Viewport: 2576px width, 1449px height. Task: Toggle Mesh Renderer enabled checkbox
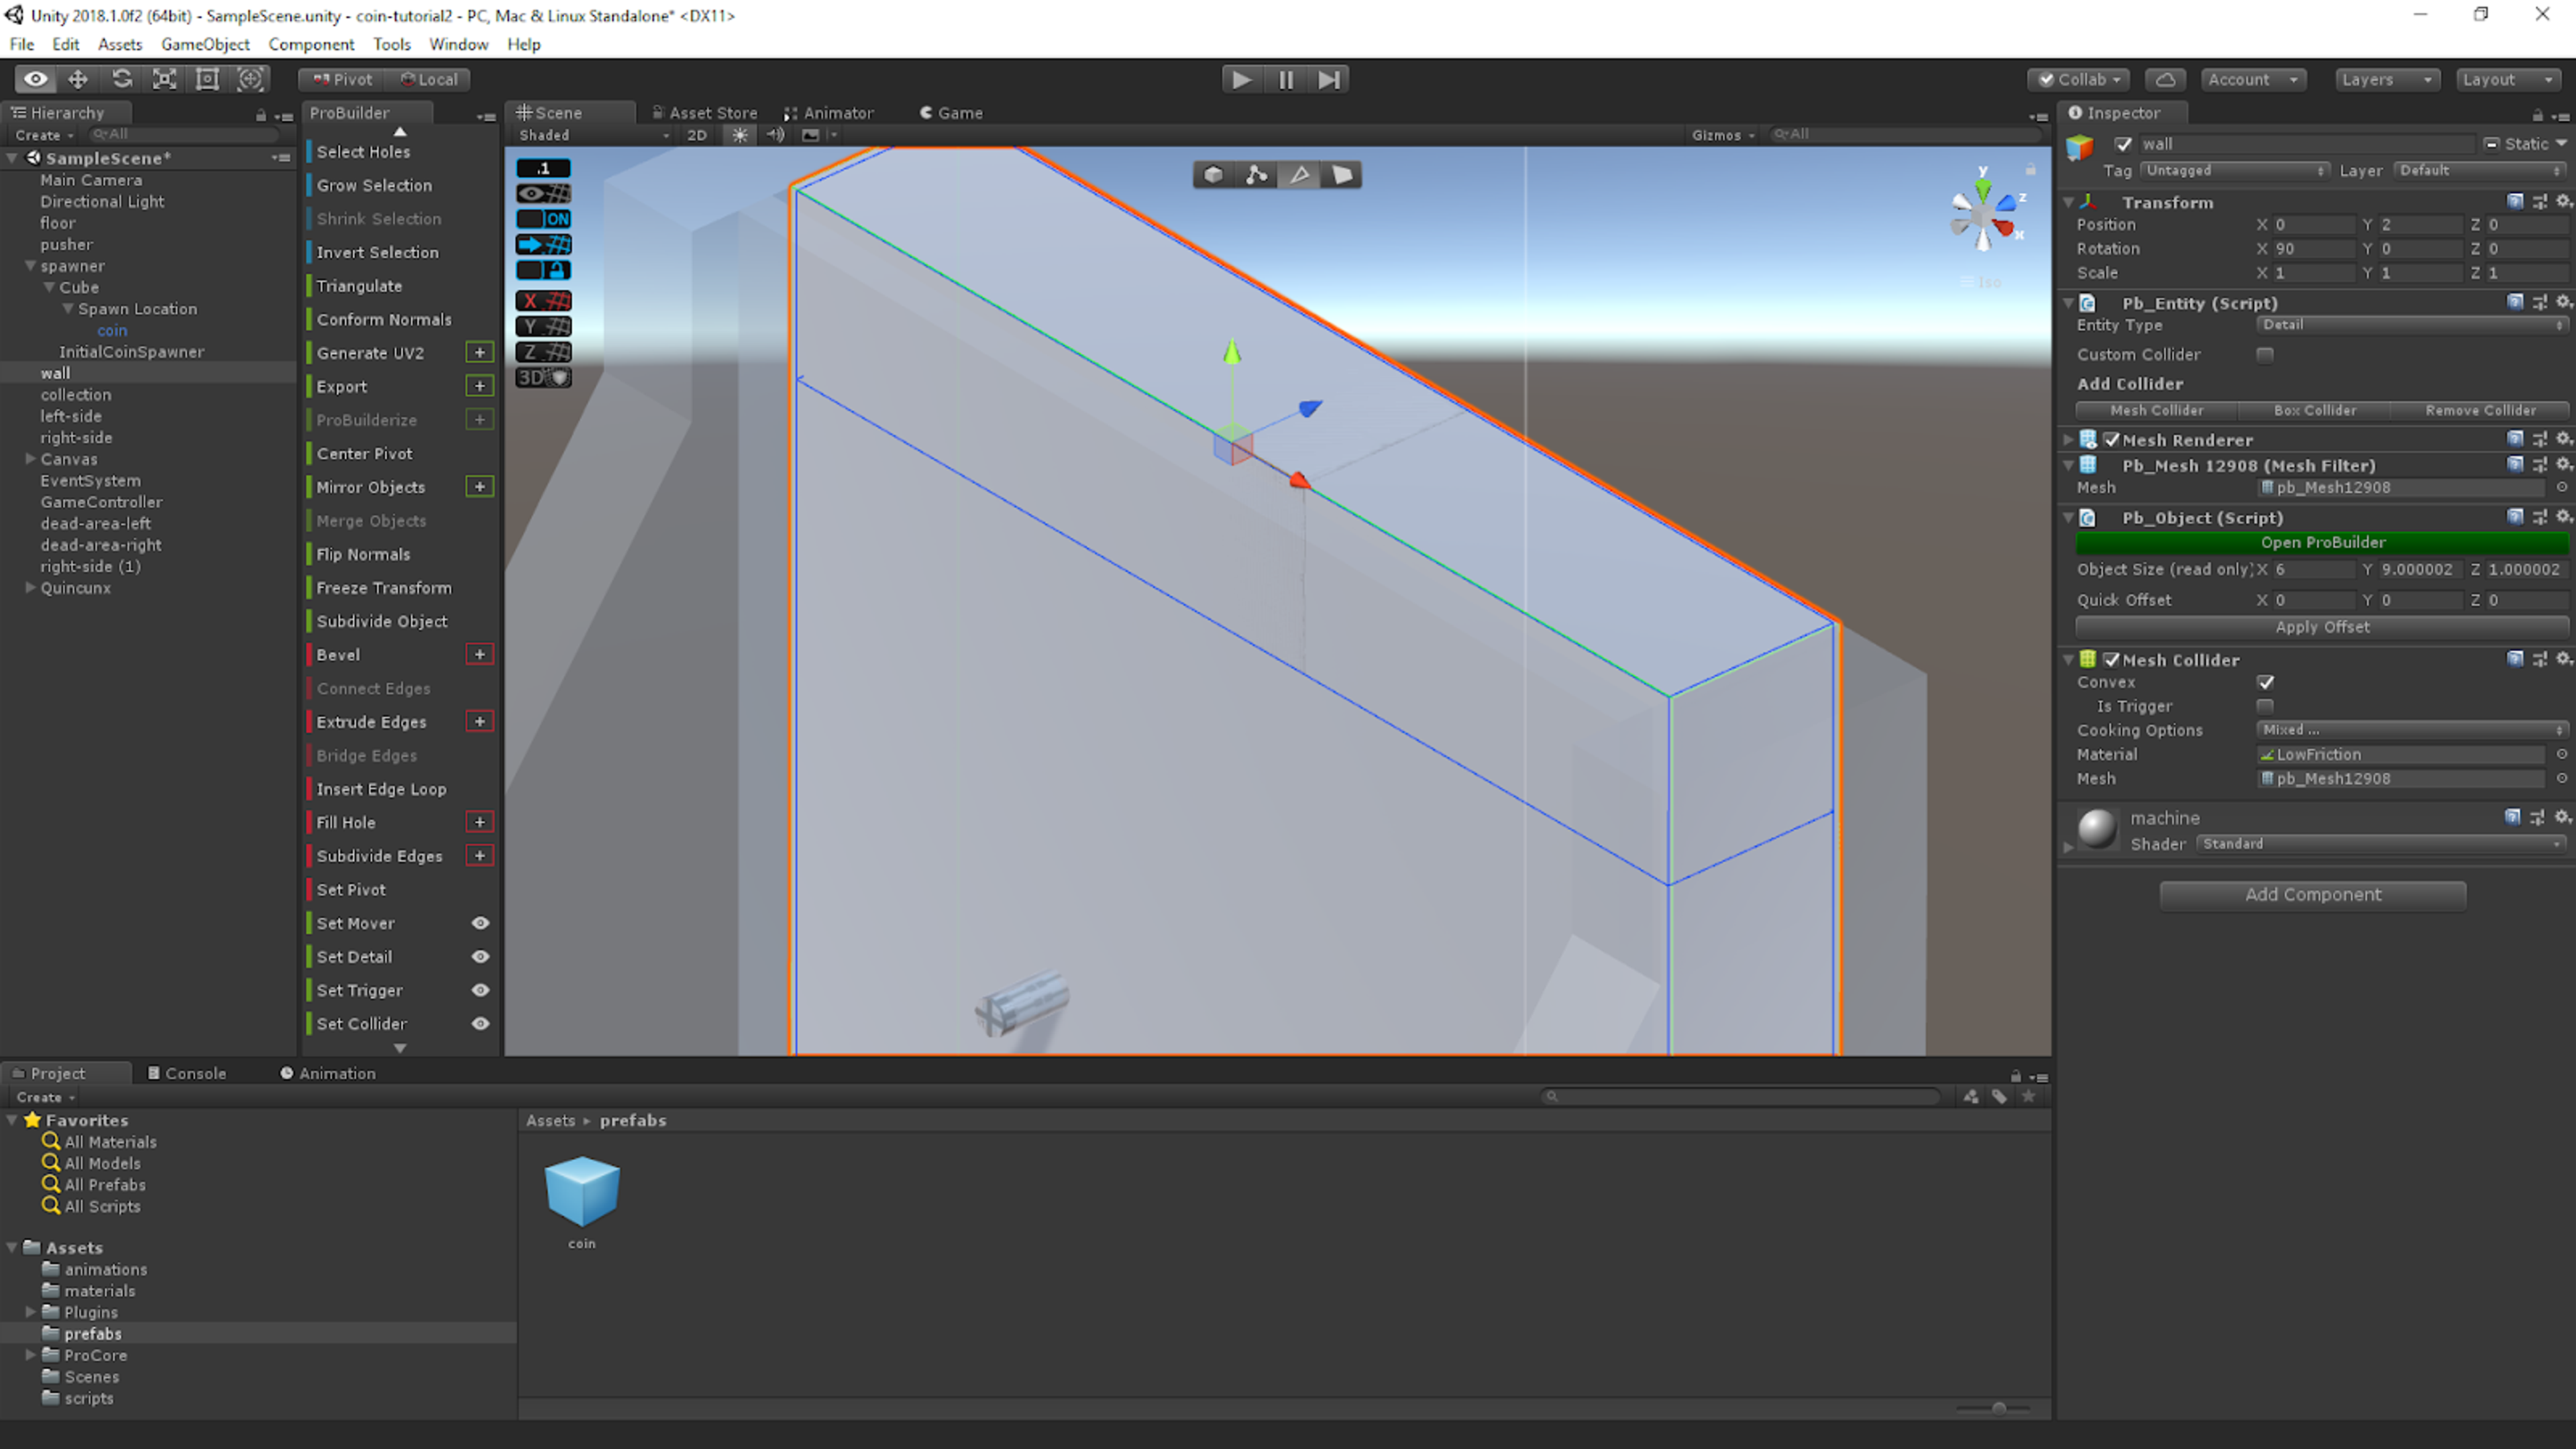[x=2112, y=440]
